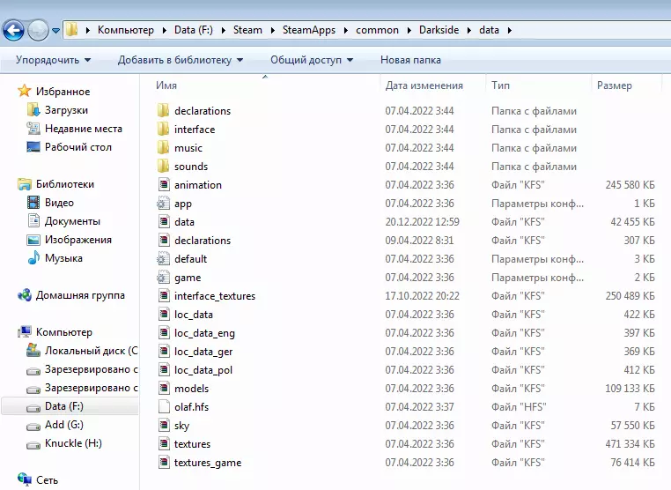Click the Рабочий стол icon in sidebar
This screenshot has width=671, height=490.
[x=33, y=147]
